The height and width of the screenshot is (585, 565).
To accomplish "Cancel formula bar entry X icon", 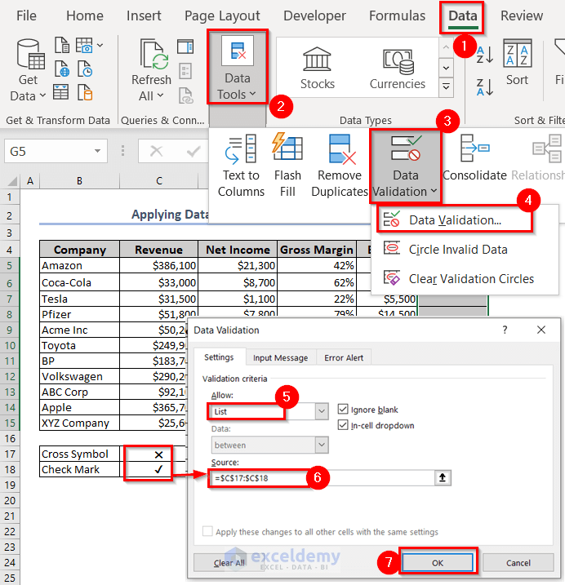I will (156, 151).
